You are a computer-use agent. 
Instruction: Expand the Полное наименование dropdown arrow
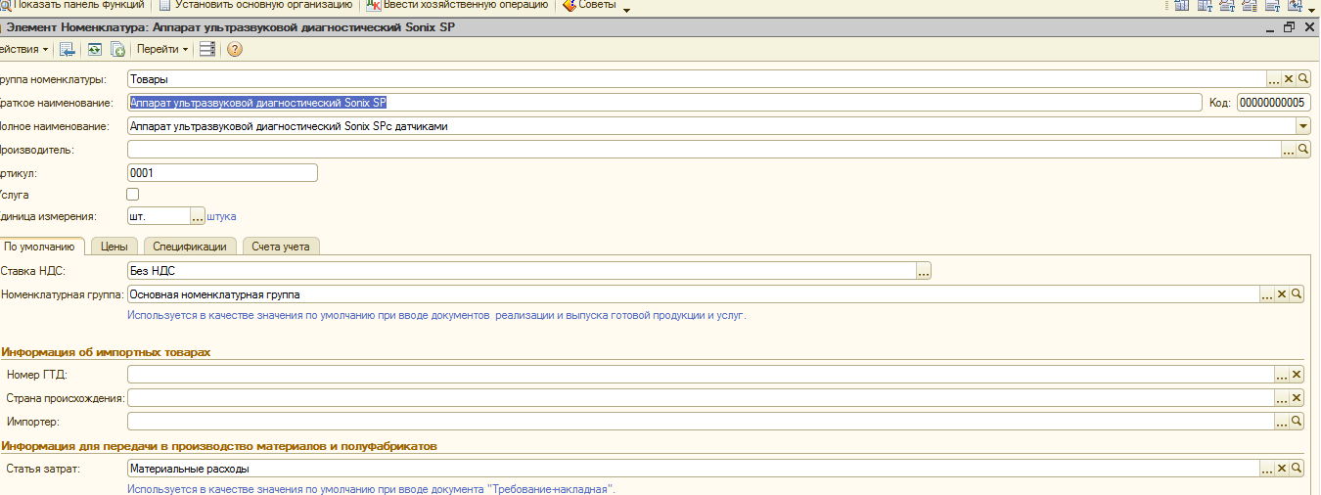point(1303,126)
